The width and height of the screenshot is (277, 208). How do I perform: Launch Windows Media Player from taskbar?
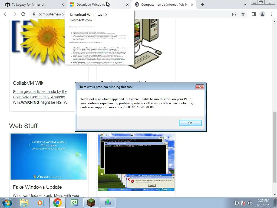click(x=40, y=203)
